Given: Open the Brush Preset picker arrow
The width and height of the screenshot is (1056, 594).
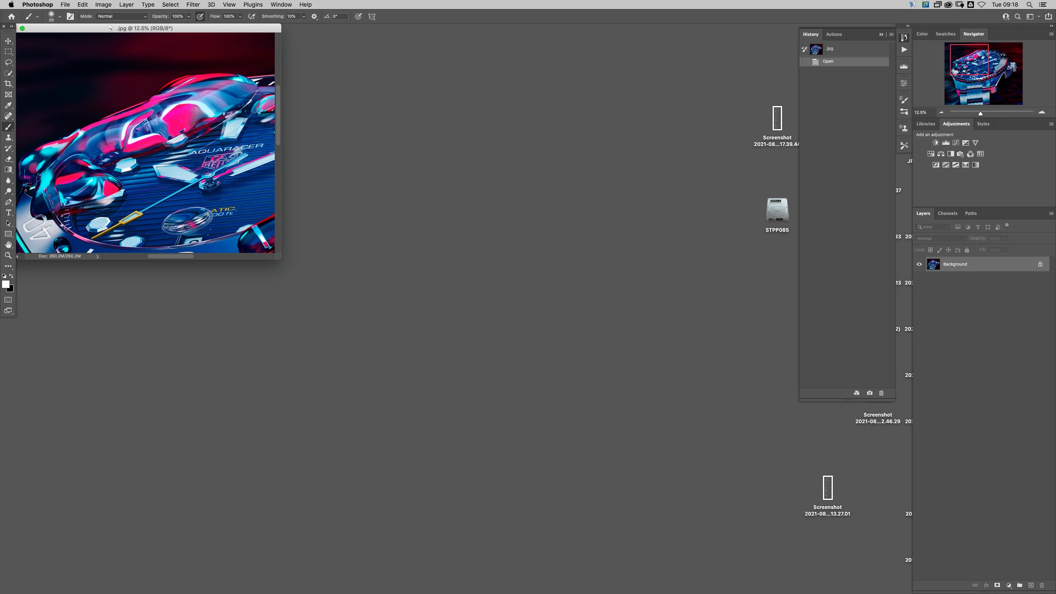Looking at the screenshot, I should [x=60, y=16].
